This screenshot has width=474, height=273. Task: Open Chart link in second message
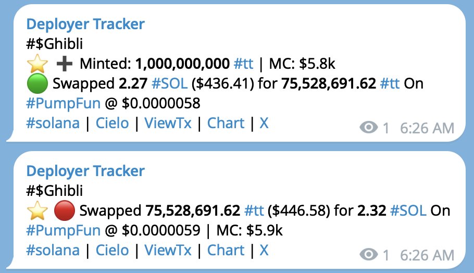226,251
